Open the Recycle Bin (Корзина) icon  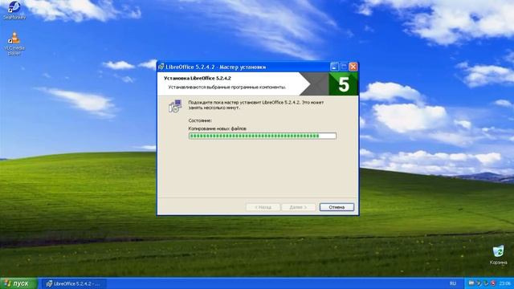coord(498,255)
